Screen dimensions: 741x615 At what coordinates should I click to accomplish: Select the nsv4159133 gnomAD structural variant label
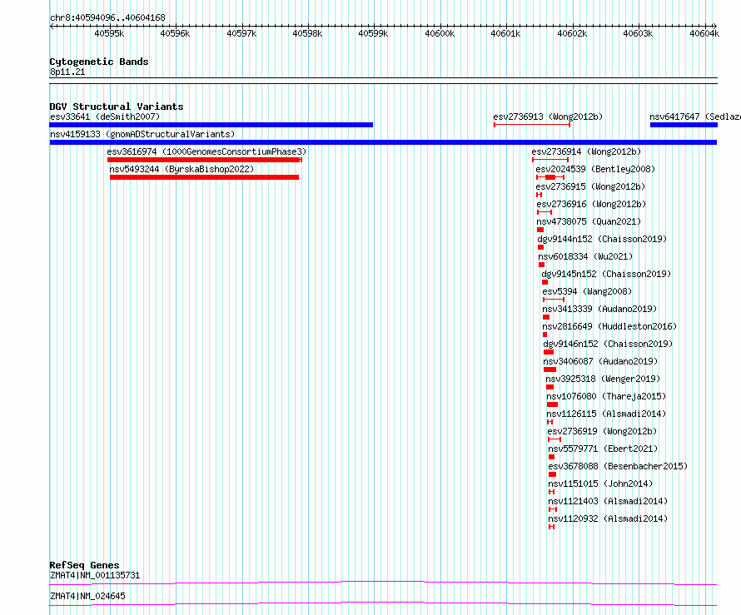pos(142,134)
